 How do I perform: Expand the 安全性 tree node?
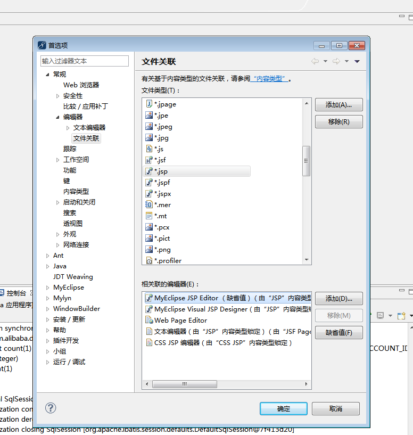pyautogui.click(x=57, y=96)
